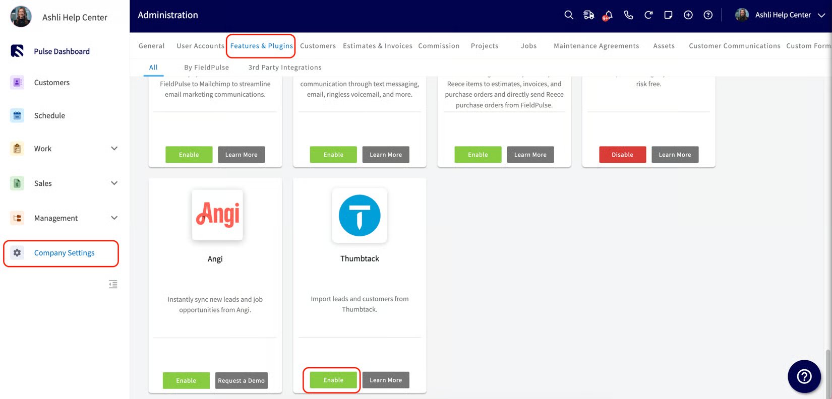
Task: Open the Assets tab
Action: pos(664,46)
